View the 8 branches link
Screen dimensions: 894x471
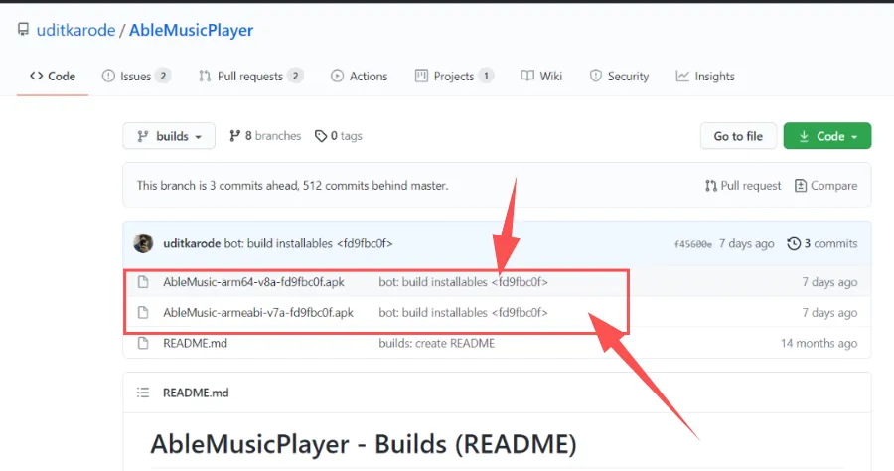[265, 136]
